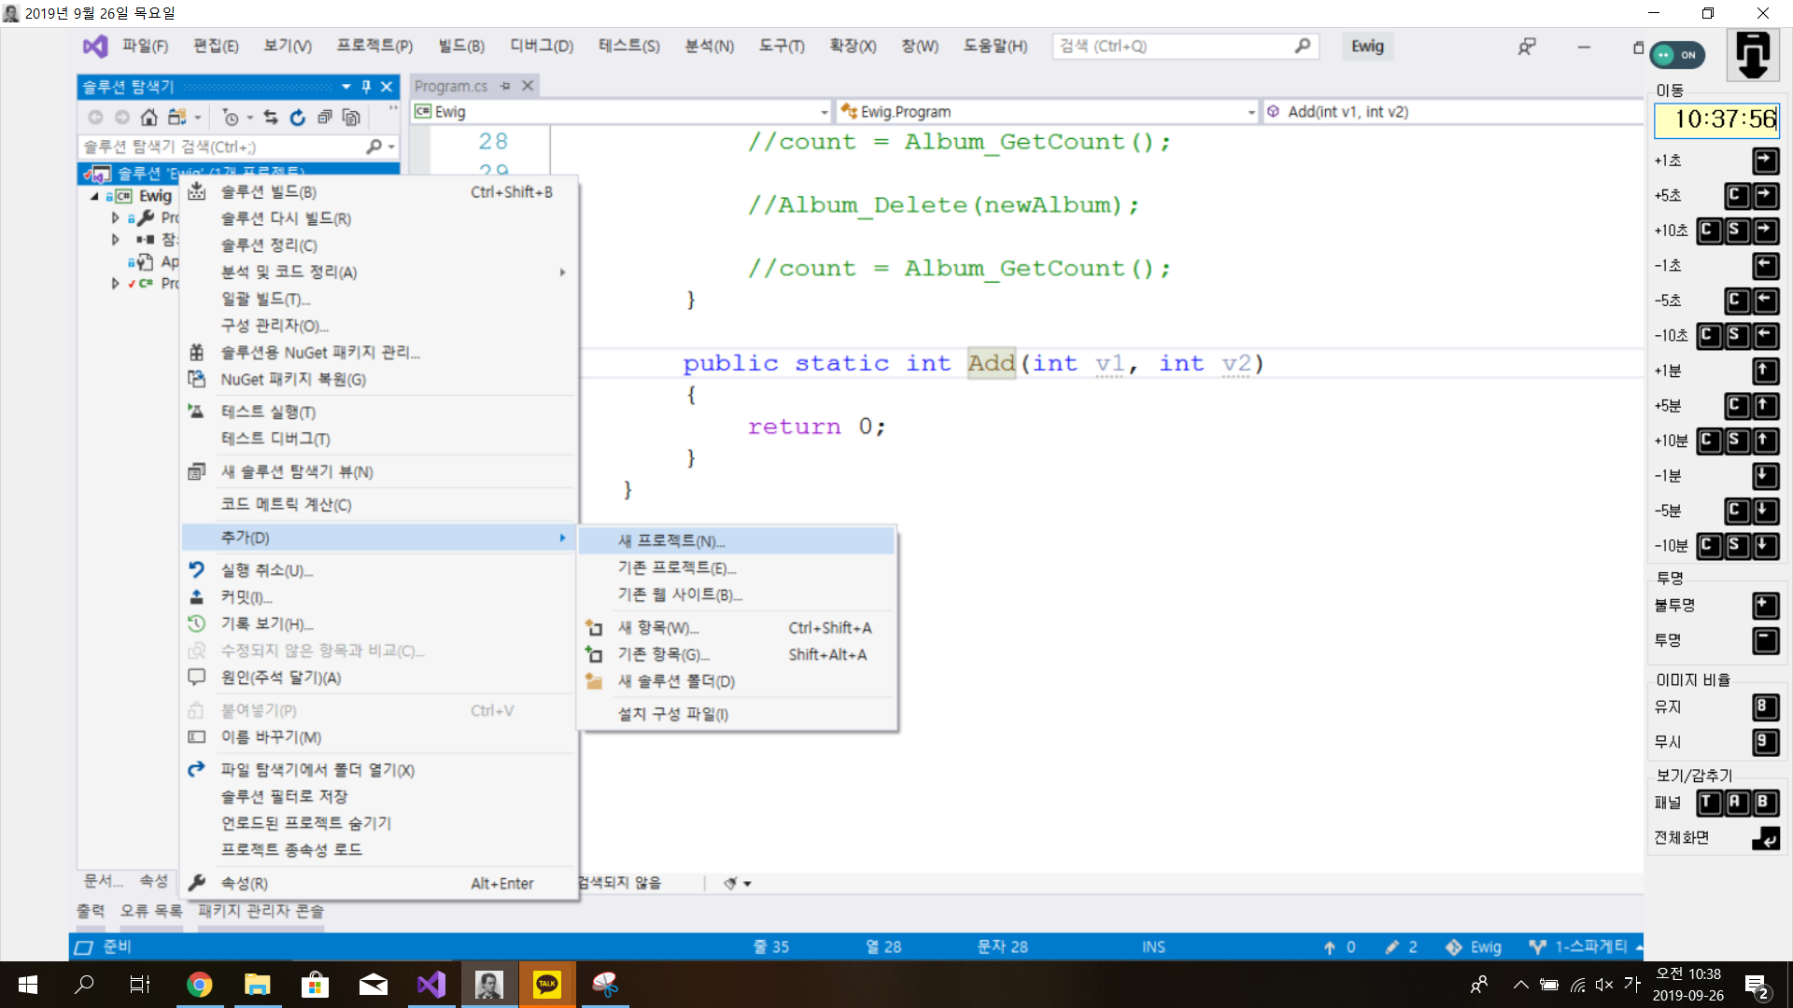Select 새 프로젝트(N)... from the submenu
Image resolution: width=1793 pixels, height=1008 pixels.
tap(671, 541)
